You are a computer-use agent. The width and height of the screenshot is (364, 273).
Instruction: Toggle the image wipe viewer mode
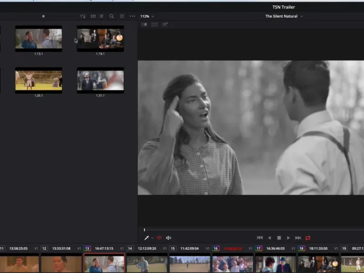point(144,25)
